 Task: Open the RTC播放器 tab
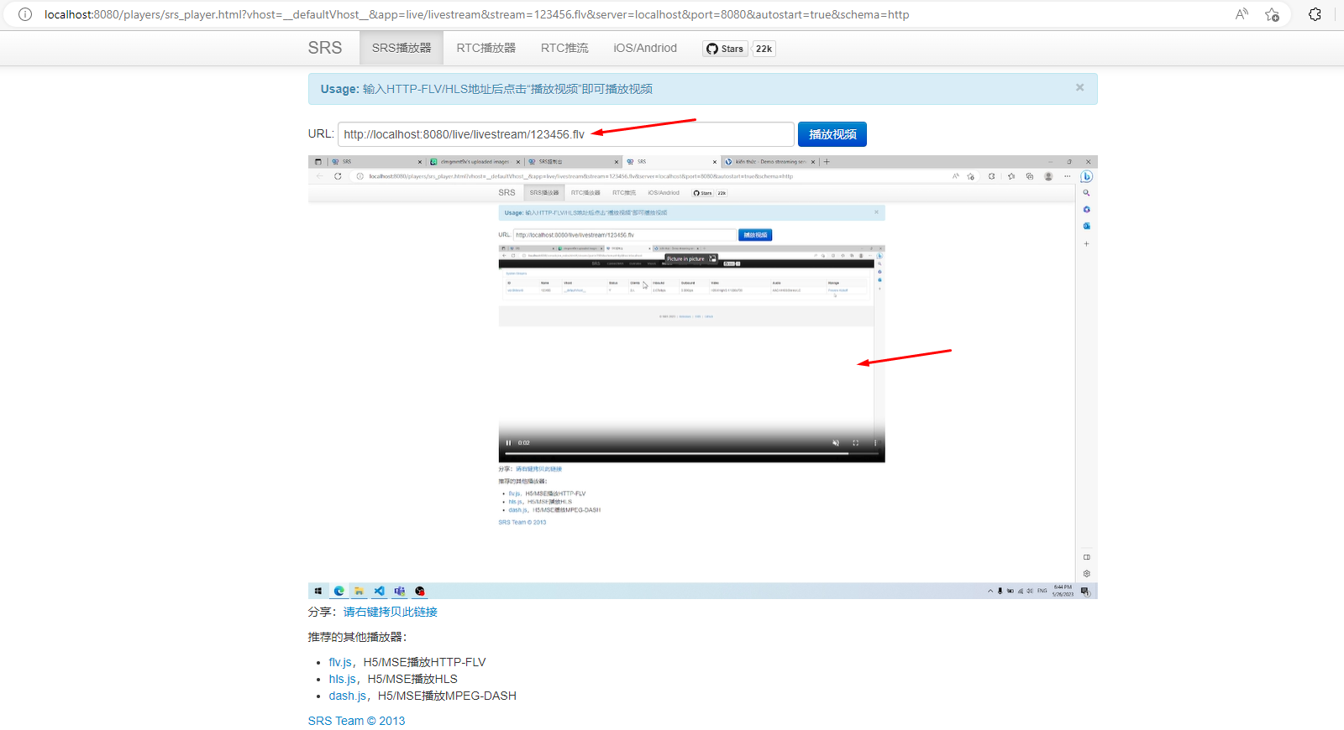486,48
